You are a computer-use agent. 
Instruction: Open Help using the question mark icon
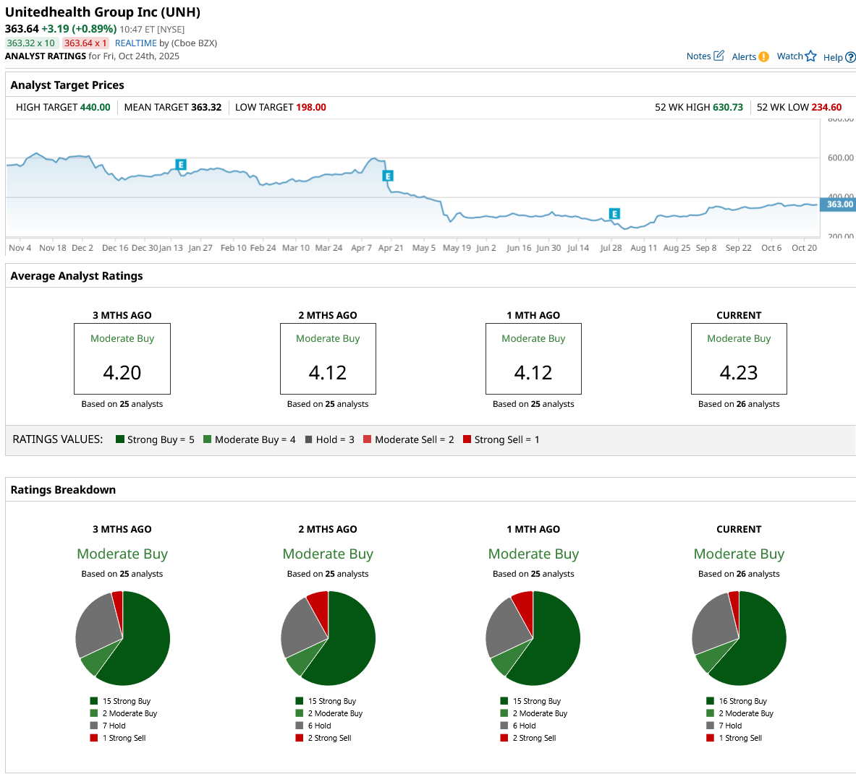point(850,57)
